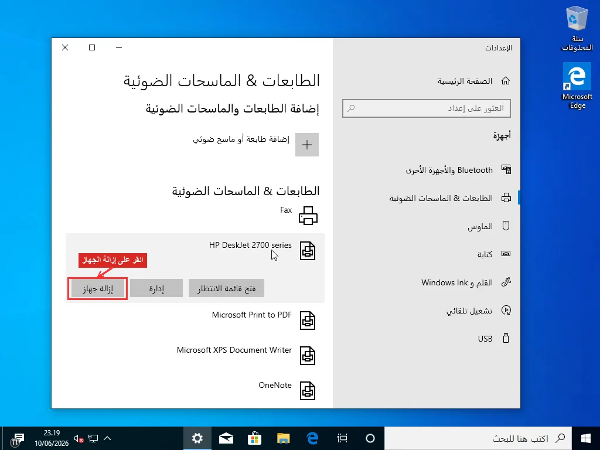Viewport: 600px width, 450px height.
Task: Click the muted volume tray icon
Action: point(79,438)
